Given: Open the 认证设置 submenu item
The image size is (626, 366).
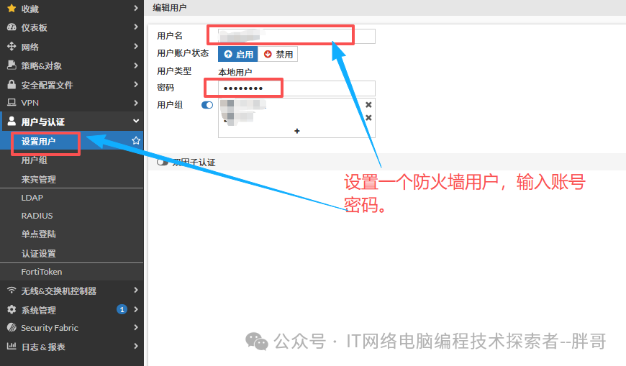Looking at the screenshot, I should point(39,253).
